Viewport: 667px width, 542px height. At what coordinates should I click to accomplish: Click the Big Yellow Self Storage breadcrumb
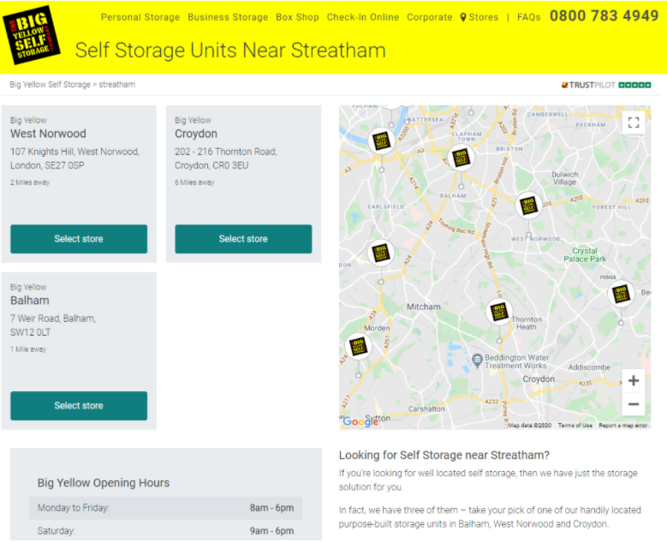[x=51, y=84]
